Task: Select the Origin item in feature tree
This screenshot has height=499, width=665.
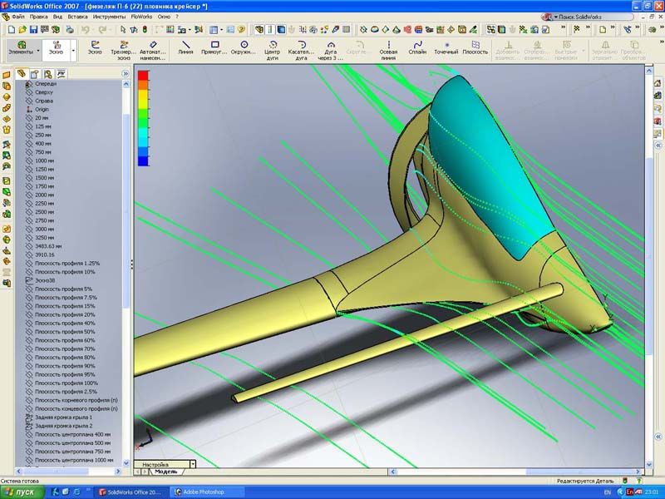Action: click(x=43, y=110)
